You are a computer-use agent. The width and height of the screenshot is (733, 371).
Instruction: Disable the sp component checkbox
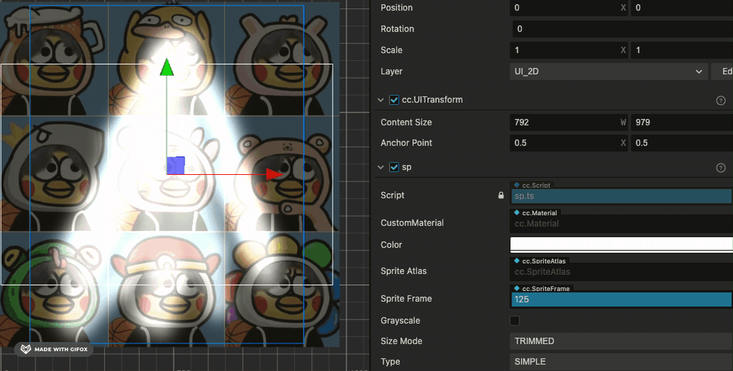coord(394,167)
